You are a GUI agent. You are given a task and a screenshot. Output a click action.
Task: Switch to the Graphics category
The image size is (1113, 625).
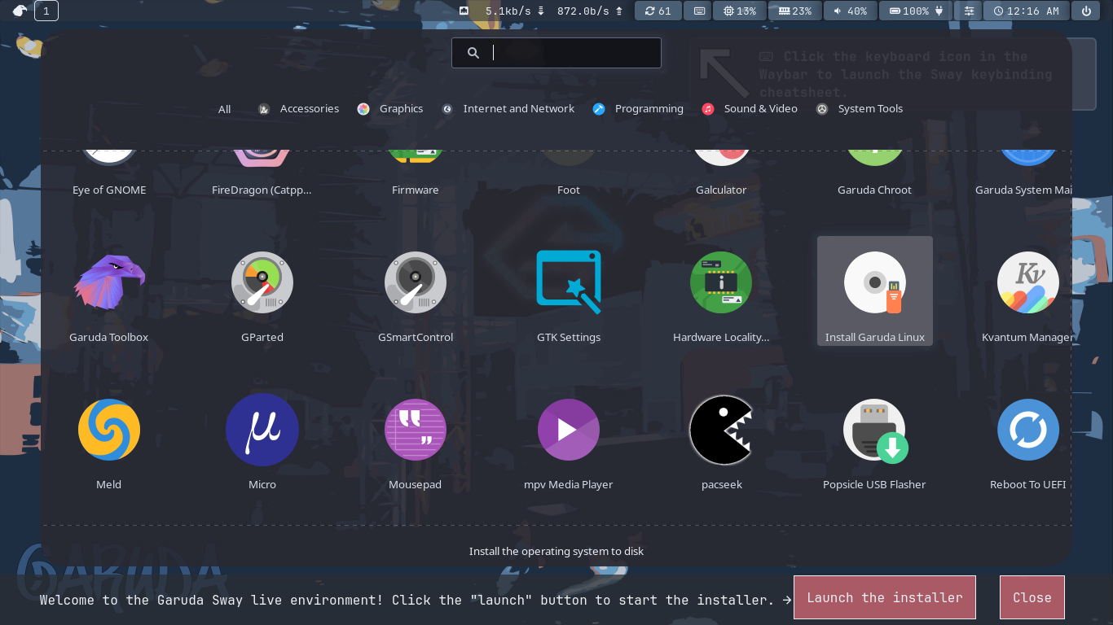point(390,109)
